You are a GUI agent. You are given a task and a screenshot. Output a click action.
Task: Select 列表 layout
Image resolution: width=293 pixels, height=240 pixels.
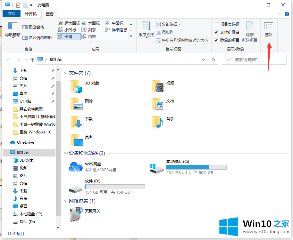tap(89, 30)
